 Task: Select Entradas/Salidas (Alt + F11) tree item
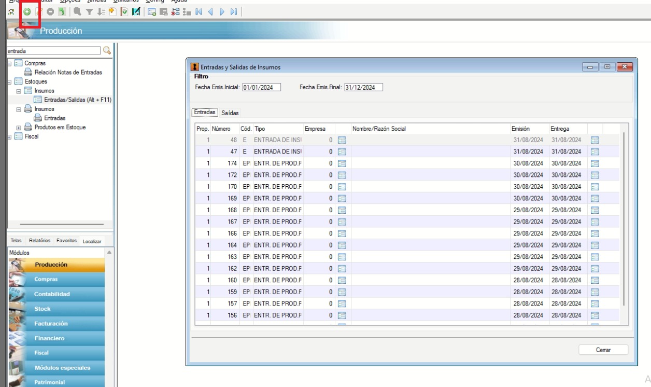pyautogui.click(x=78, y=100)
